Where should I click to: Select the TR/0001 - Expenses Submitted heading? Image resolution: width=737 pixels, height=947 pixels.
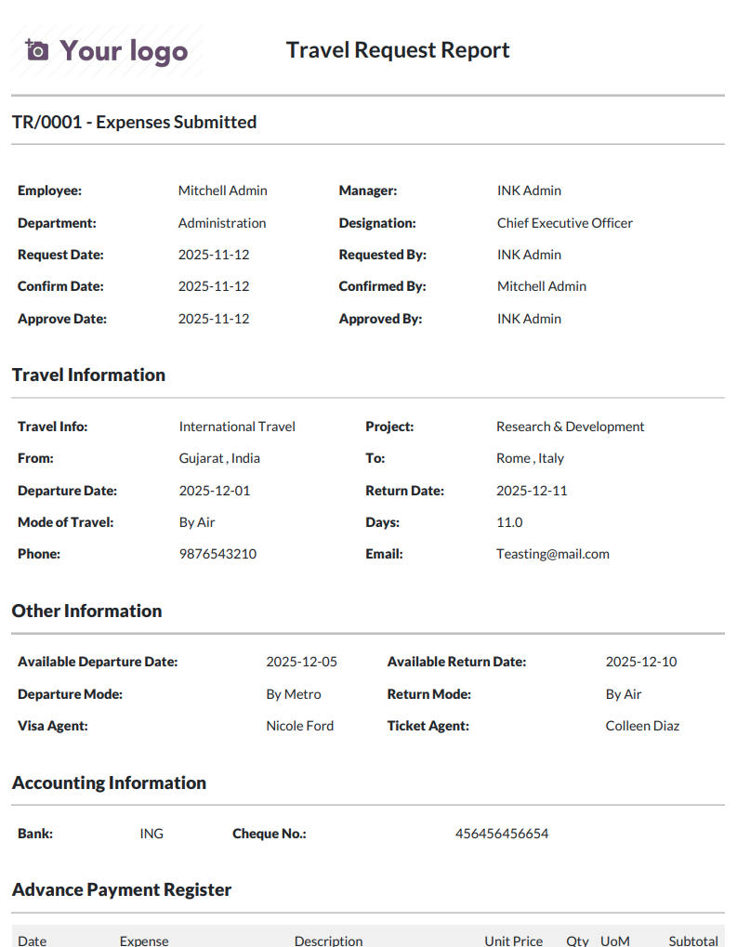coord(134,122)
